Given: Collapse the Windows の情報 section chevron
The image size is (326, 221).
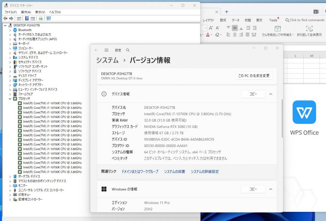Looking at the screenshot, I should 271,189.
